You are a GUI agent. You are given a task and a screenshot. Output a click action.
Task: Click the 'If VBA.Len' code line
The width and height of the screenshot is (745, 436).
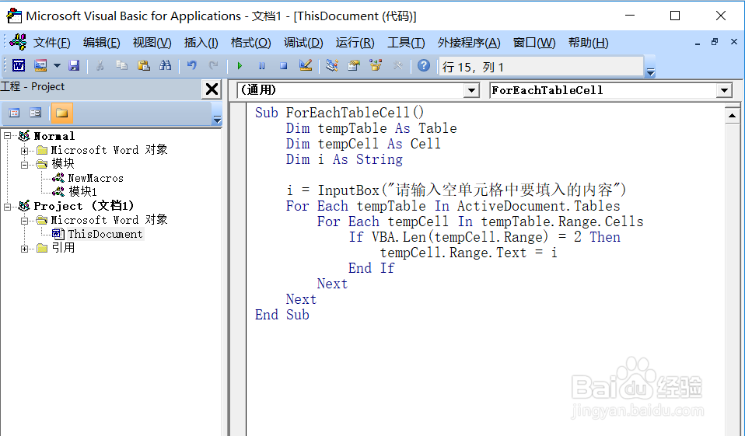[x=484, y=237]
